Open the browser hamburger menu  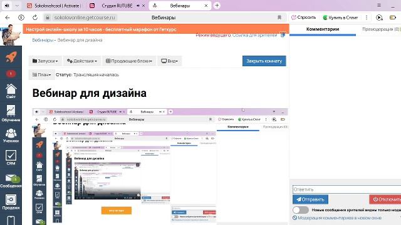(379, 6)
